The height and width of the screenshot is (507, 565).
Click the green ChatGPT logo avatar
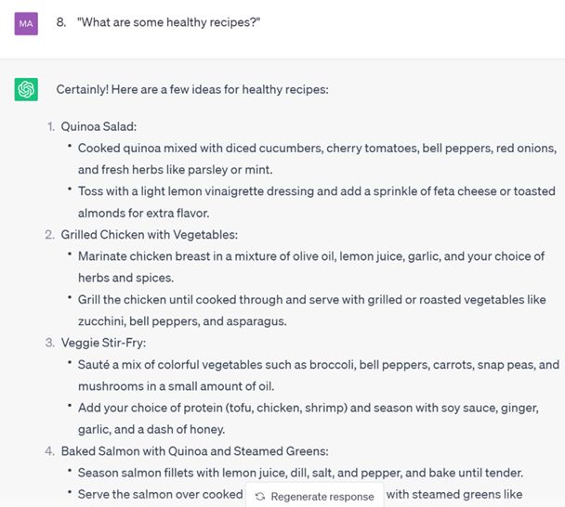[26, 89]
